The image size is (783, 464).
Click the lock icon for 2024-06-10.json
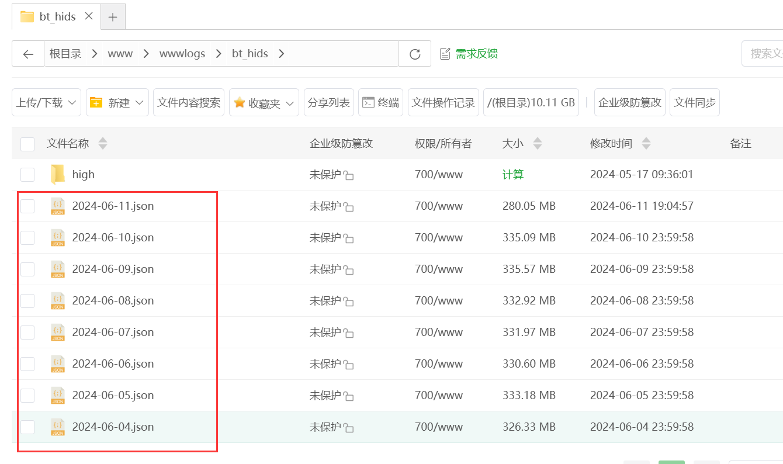(348, 238)
